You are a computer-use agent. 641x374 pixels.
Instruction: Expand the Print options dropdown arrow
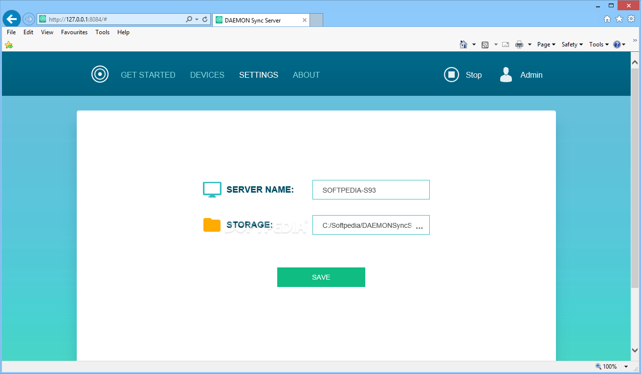point(530,44)
